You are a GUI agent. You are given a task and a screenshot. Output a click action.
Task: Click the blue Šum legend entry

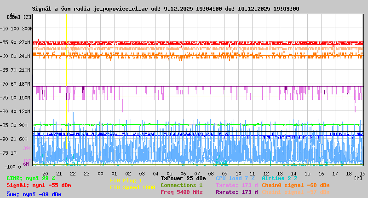(34, 194)
